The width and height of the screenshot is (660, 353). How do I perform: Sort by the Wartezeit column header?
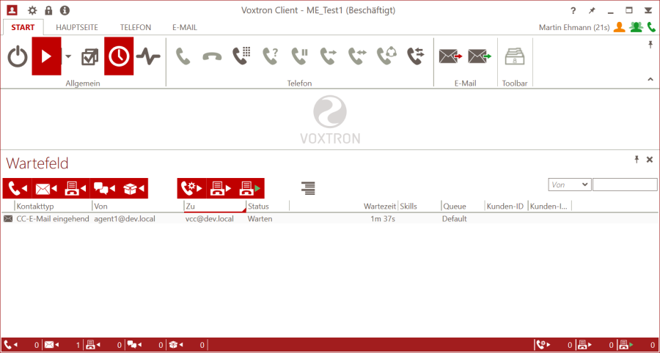point(380,207)
